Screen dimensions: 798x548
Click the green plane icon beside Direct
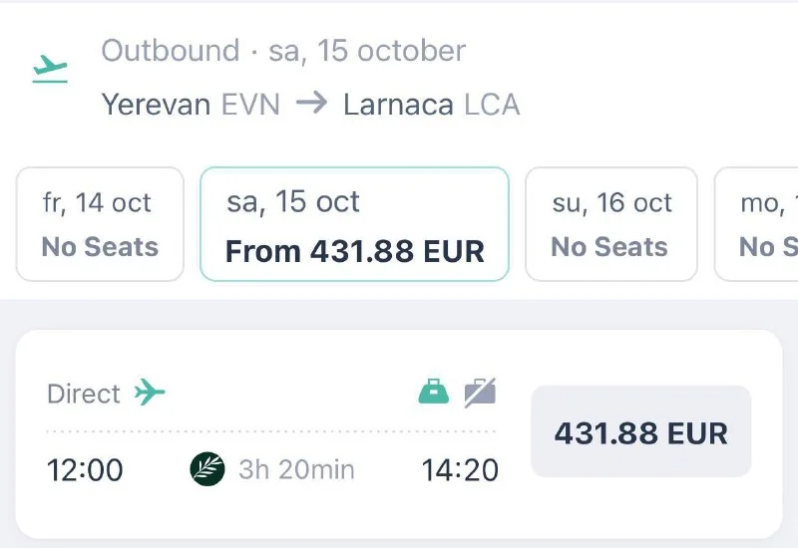pyautogui.click(x=150, y=393)
